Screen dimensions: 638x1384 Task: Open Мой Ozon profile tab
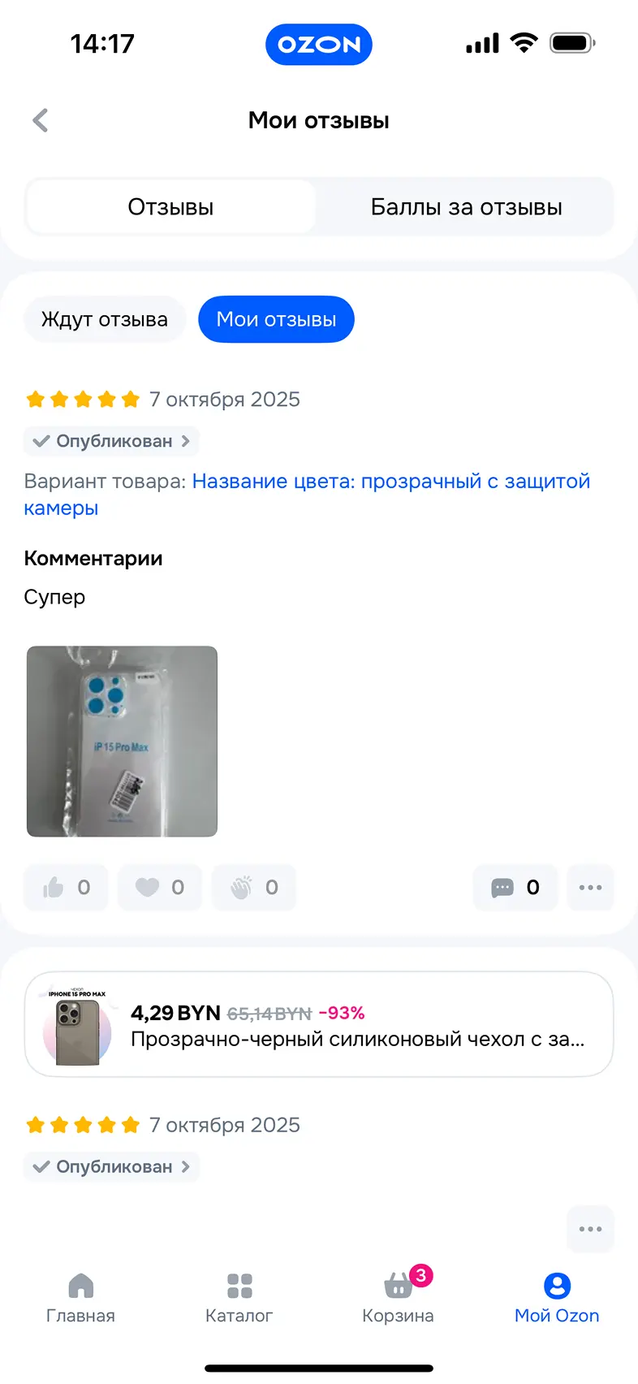point(557,1297)
